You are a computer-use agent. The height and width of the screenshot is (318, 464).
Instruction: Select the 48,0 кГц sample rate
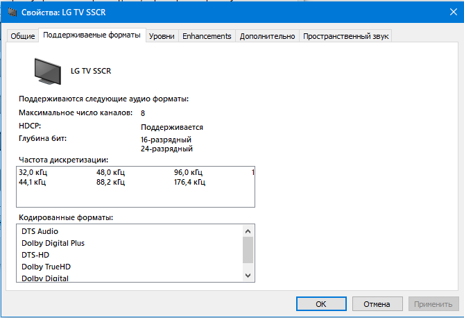pyautogui.click(x=110, y=172)
